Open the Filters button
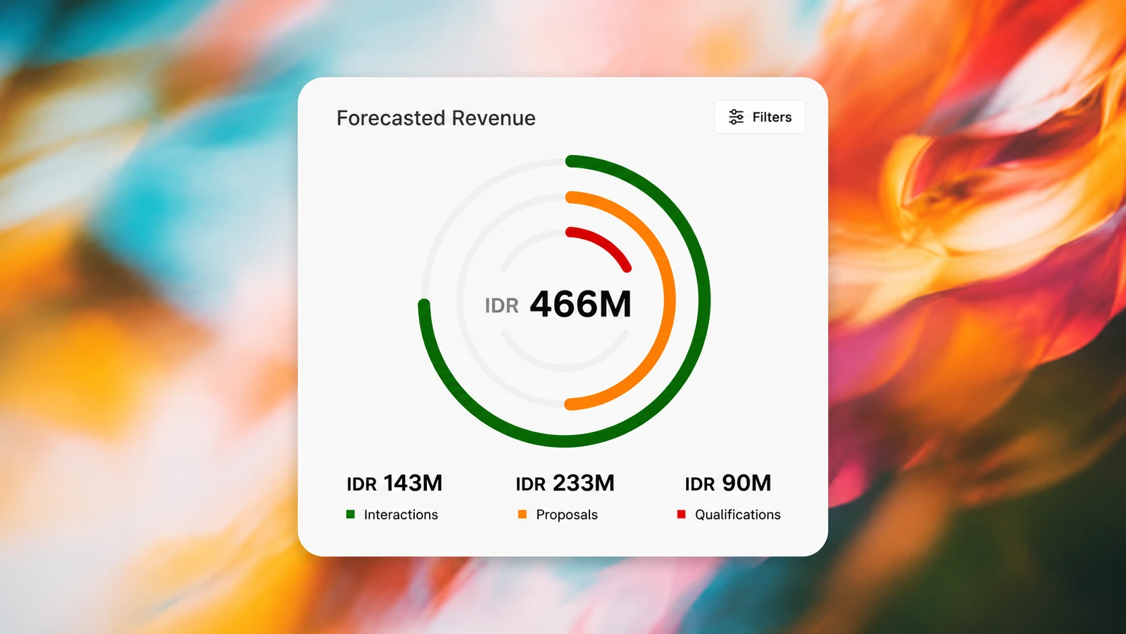 760,117
